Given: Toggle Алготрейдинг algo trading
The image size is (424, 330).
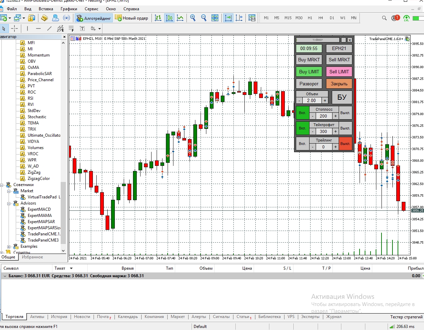Looking at the screenshot, I should 94,18.
